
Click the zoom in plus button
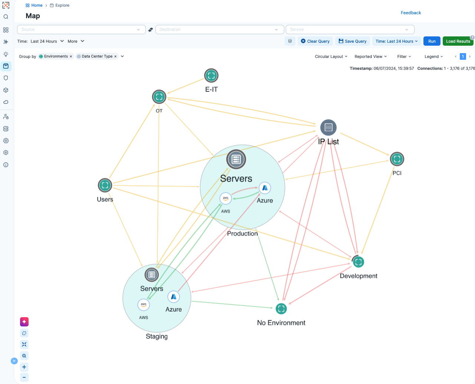tap(24, 367)
